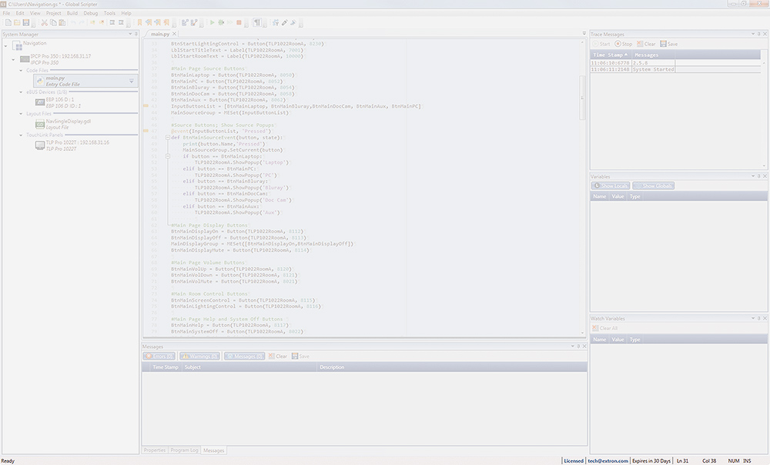The width and height of the screenshot is (770, 465).
Task: Clear the Trace Messages list
Action: 645,44
